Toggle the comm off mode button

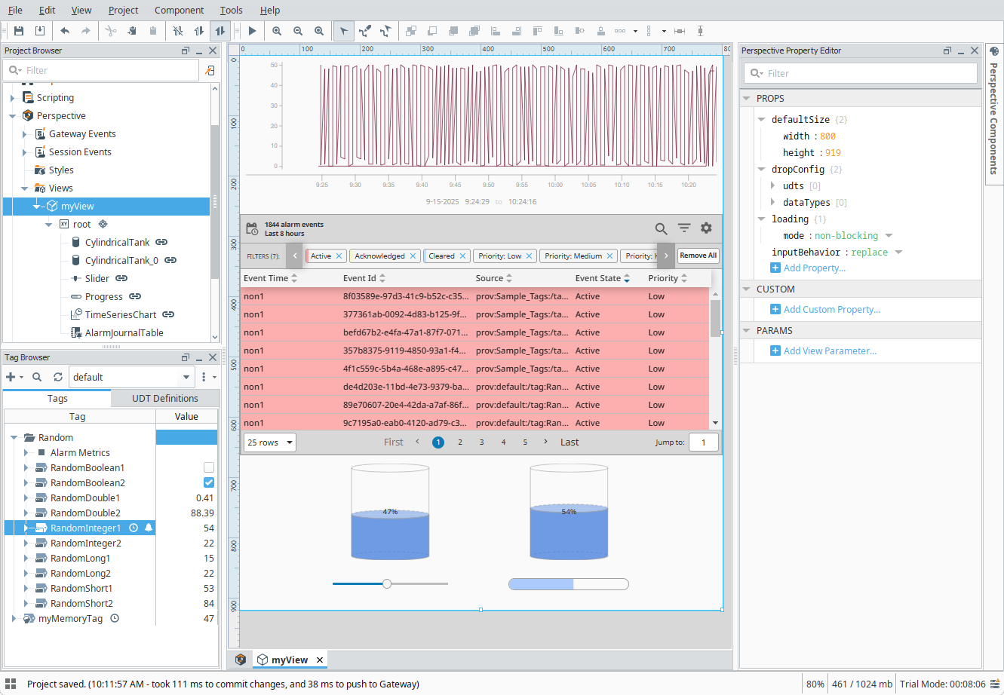(178, 31)
